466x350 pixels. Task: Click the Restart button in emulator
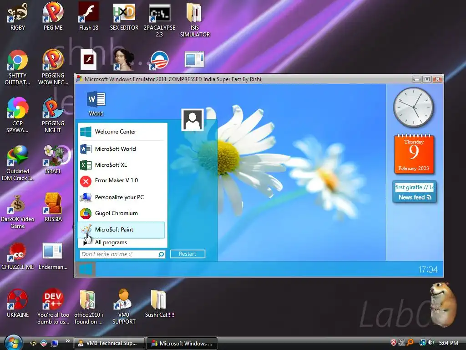pos(187,254)
